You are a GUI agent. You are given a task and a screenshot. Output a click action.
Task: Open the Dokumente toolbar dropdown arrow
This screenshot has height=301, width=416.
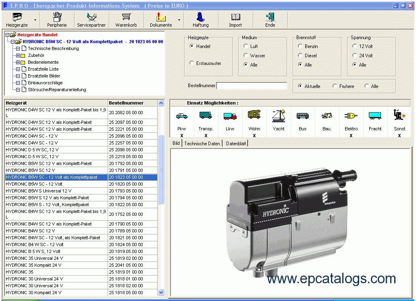coord(179,20)
